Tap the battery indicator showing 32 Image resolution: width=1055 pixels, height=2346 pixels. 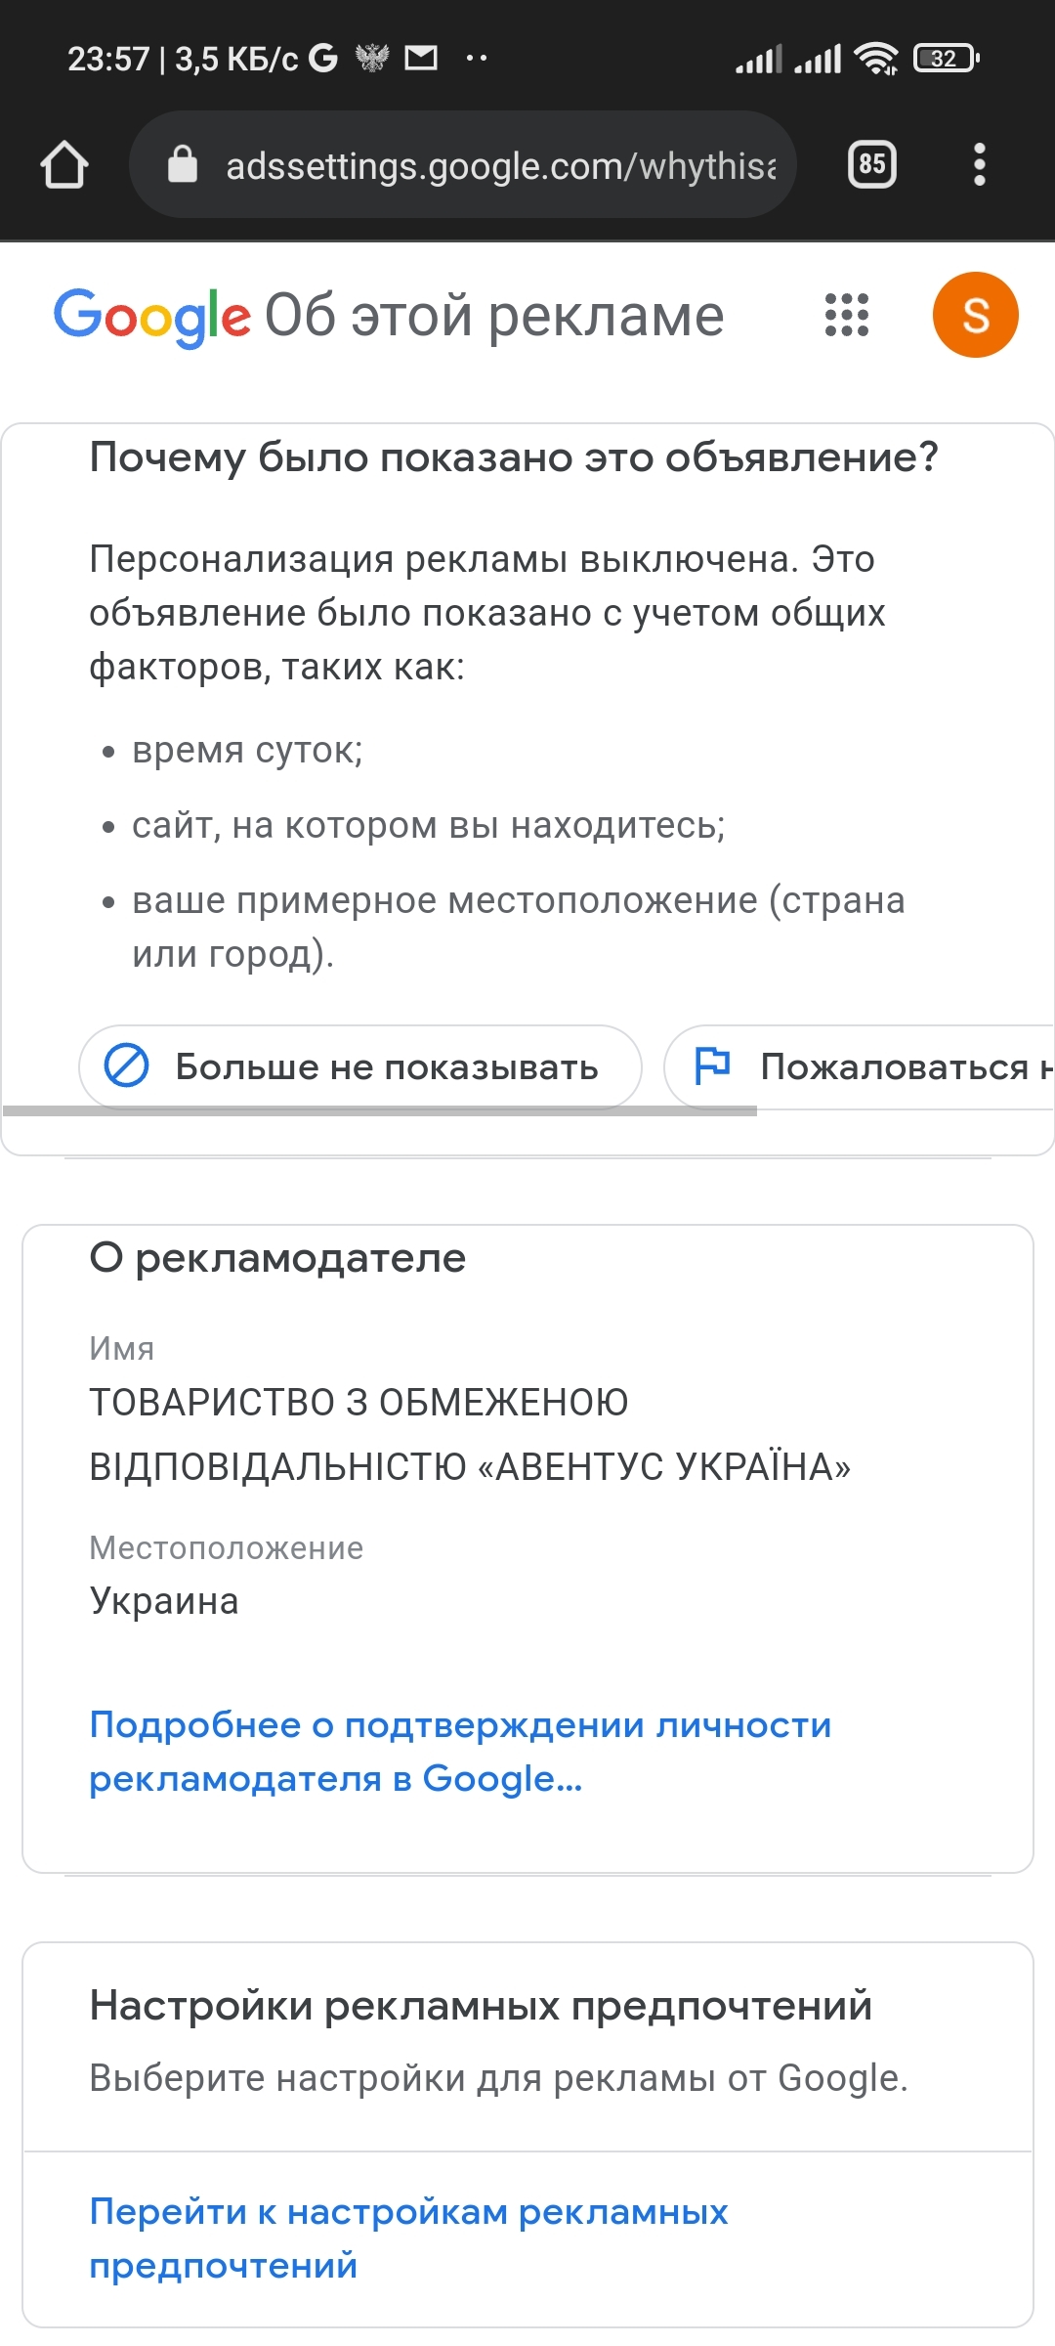[x=946, y=59]
